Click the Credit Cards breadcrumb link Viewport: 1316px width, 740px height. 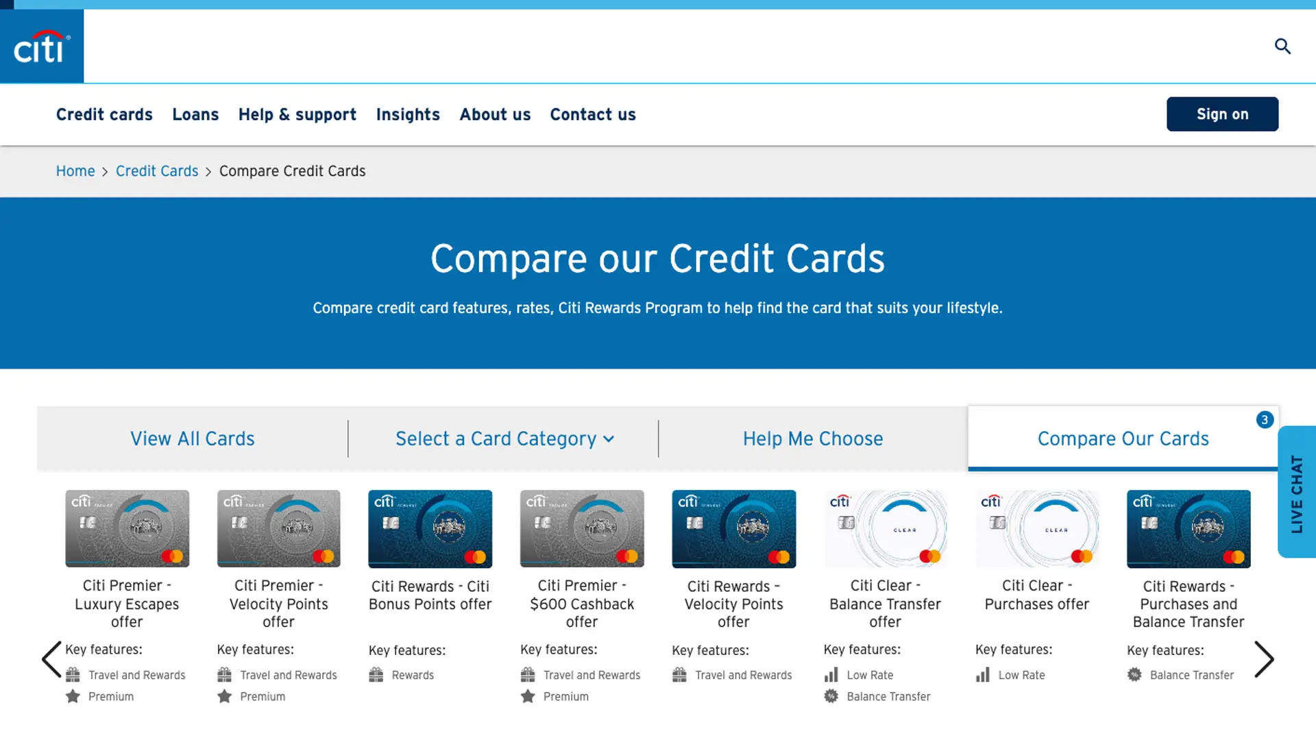coord(157,171)
